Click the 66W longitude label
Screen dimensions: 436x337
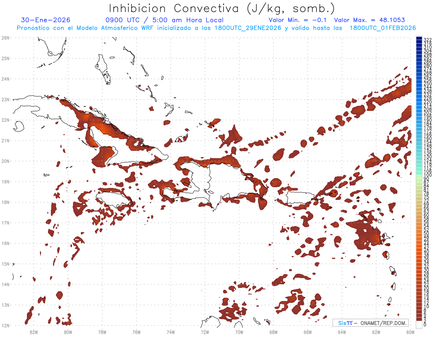tap(308, 332)
